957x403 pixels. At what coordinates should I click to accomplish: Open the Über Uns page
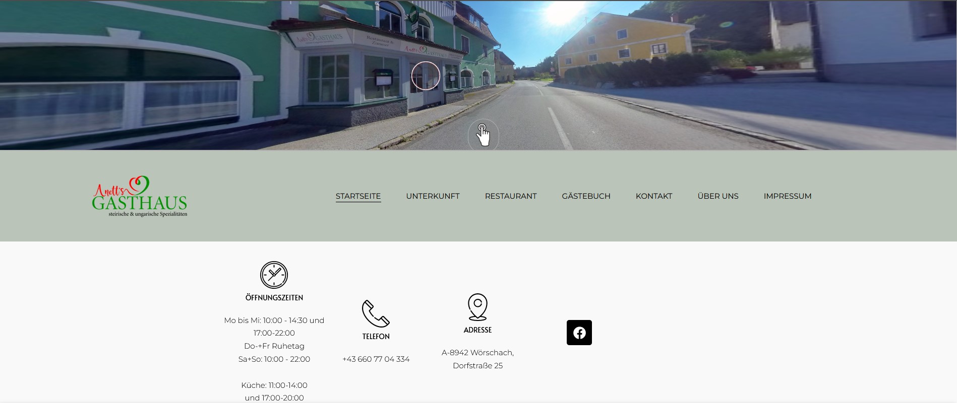point(717,196)
